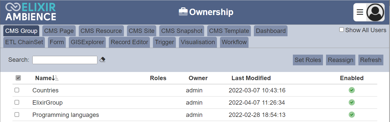Focus the Search input field
Screen dimensions: 390x122
65,60
